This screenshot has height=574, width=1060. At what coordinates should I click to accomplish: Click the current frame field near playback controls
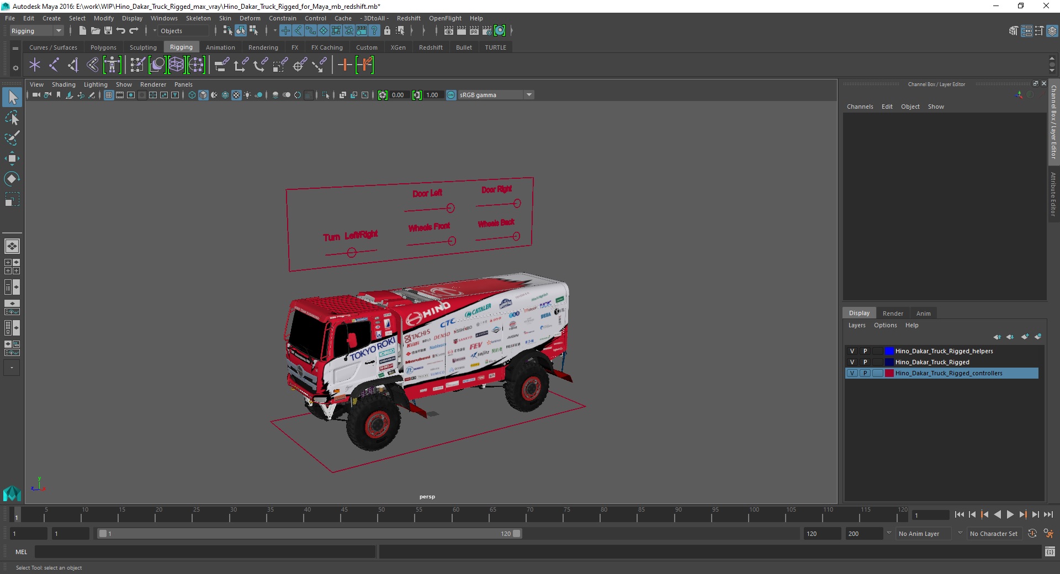[931, 515]
